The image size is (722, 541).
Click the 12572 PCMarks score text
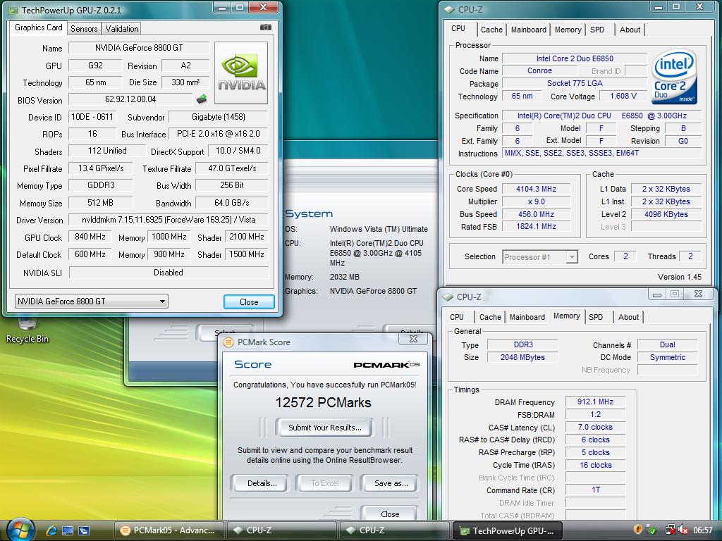pyautogui.click(x=323, y=402)
